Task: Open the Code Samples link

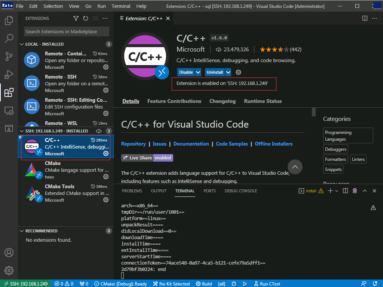Action: click(x=232, y=144)
